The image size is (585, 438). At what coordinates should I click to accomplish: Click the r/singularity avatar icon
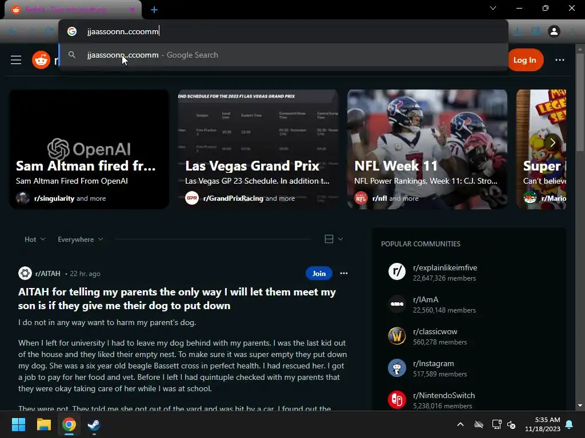[23, 198]
